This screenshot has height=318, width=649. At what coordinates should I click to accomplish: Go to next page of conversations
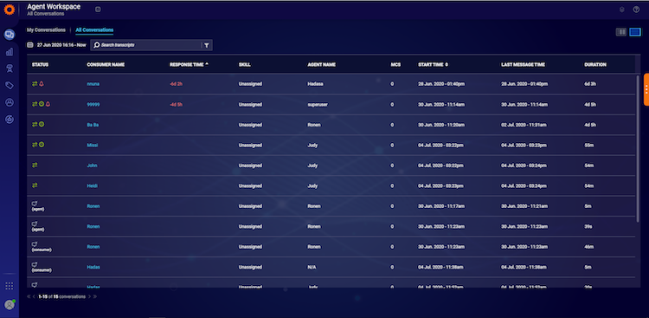(x=89, y=296)
